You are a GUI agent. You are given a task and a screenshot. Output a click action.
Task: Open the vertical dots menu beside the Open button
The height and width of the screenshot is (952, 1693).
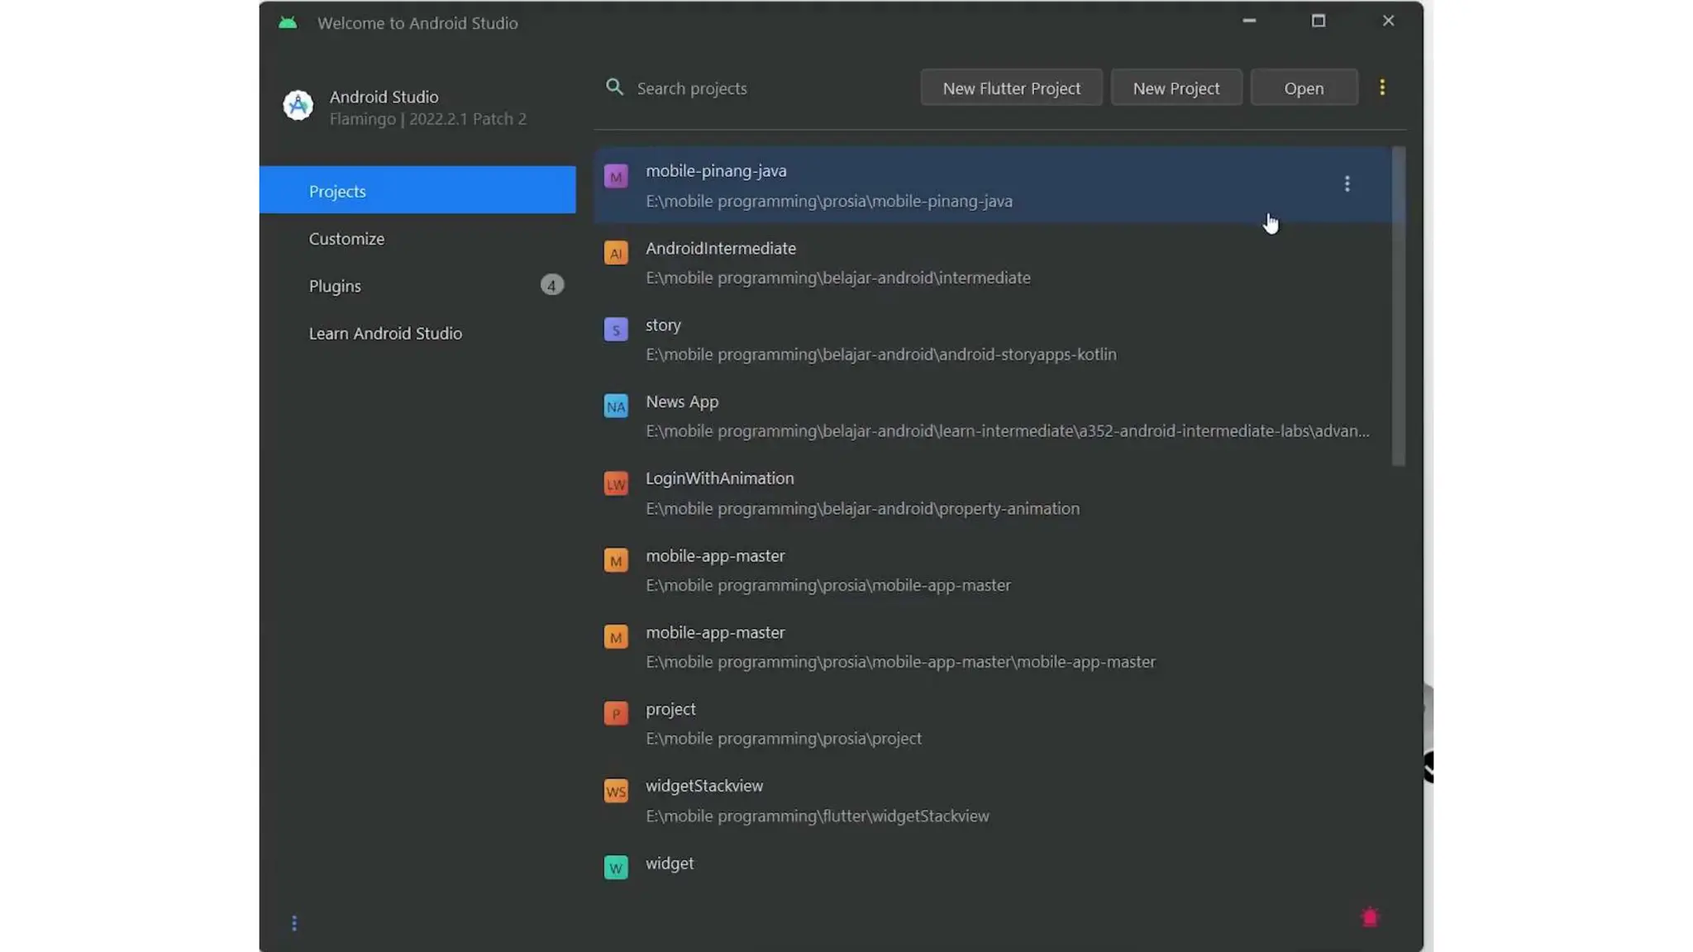[x=1382, y=88]
